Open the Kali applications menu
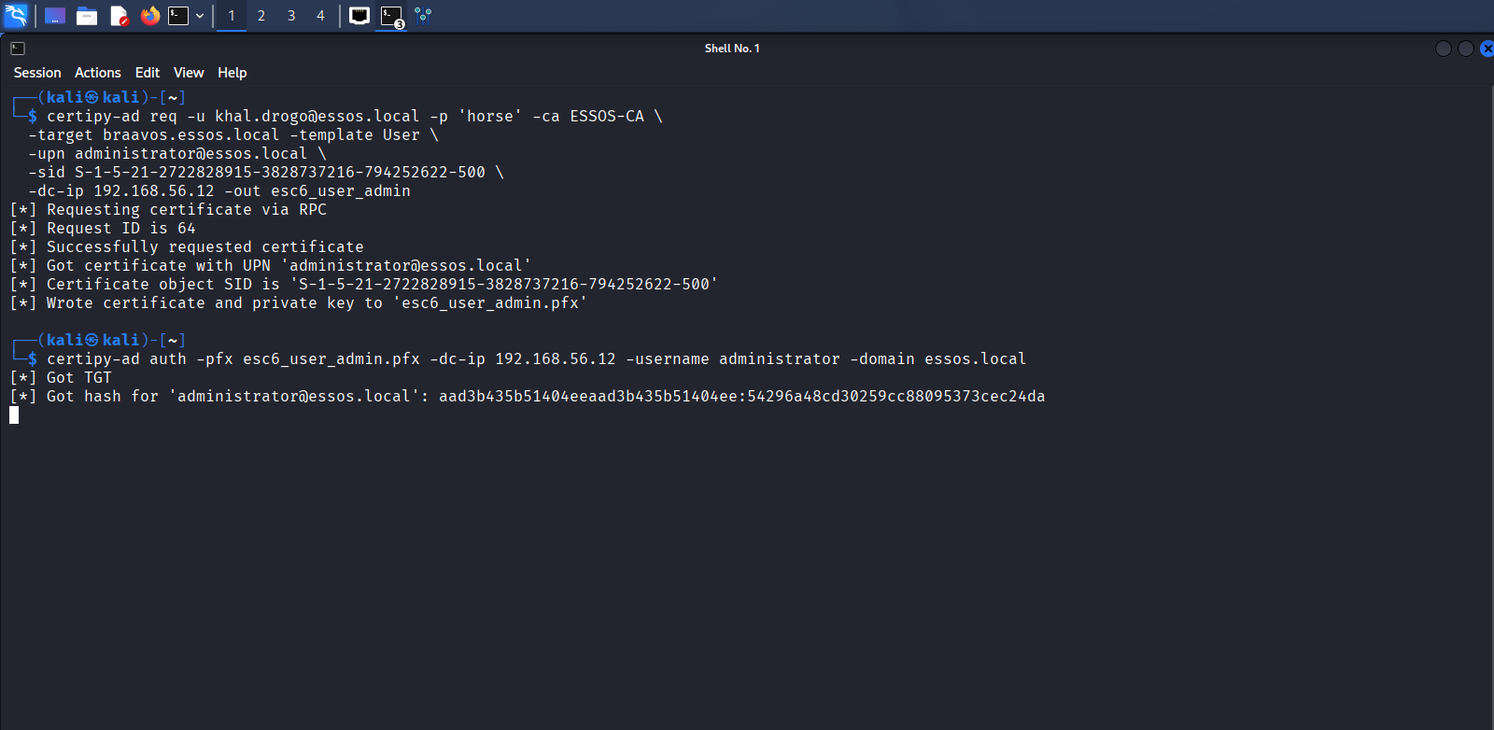The width and height of the screenshot is (1494, 730). 16,16
